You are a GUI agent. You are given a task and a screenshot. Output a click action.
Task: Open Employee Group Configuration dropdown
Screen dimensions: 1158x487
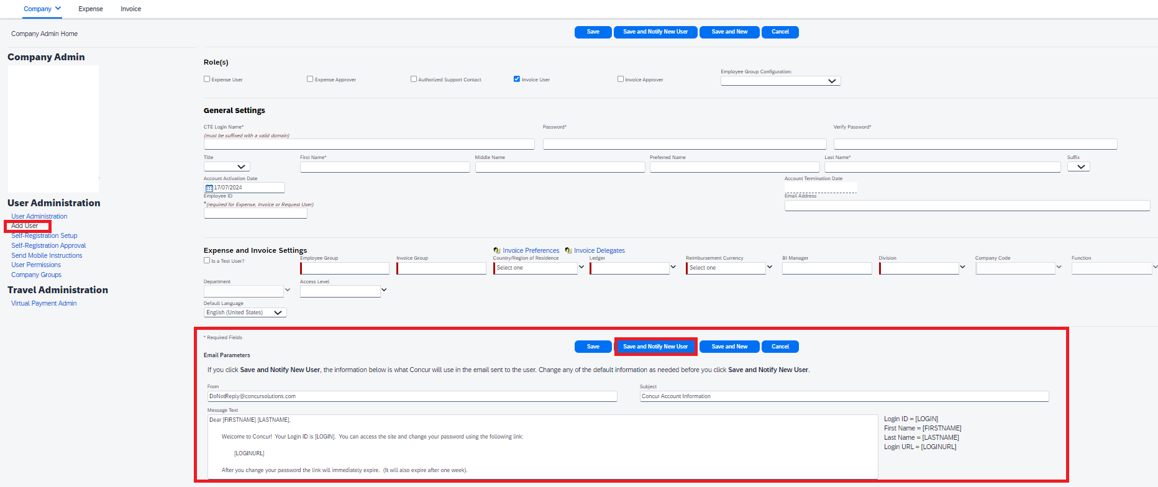click(780, 81)
